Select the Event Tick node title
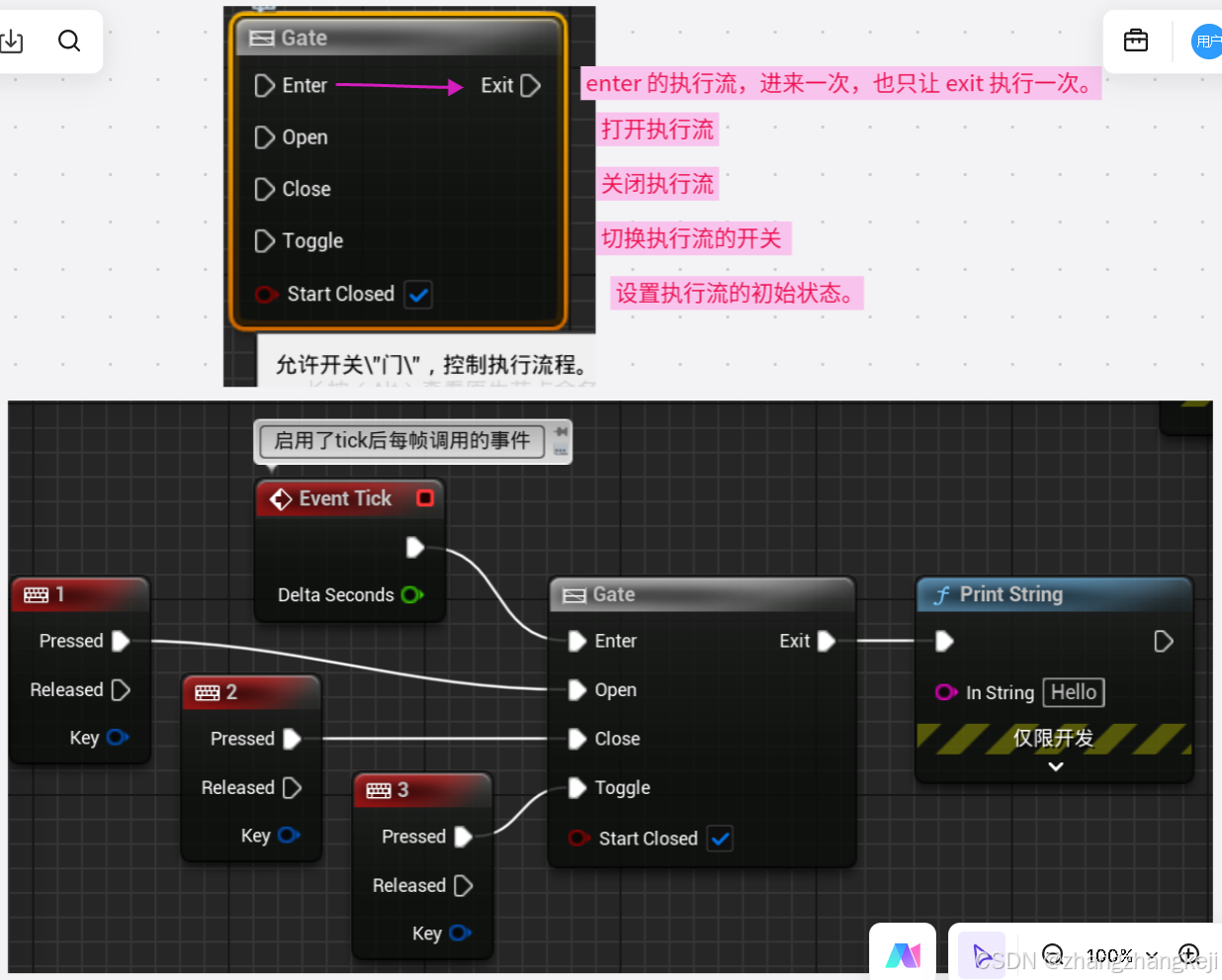This screenshot has height=980, width=1222. click(345, 498)
